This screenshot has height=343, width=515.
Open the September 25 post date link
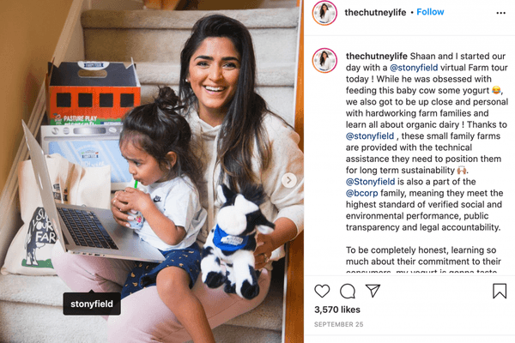click(339, 324)
